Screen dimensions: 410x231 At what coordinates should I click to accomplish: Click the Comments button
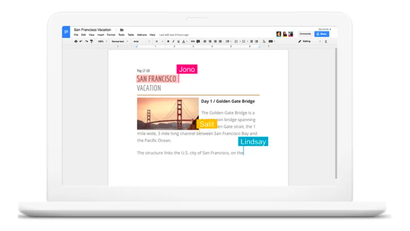[305, 34]
